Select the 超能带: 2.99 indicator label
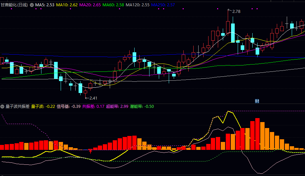305x176 pixels. click(x=117, y=107)
